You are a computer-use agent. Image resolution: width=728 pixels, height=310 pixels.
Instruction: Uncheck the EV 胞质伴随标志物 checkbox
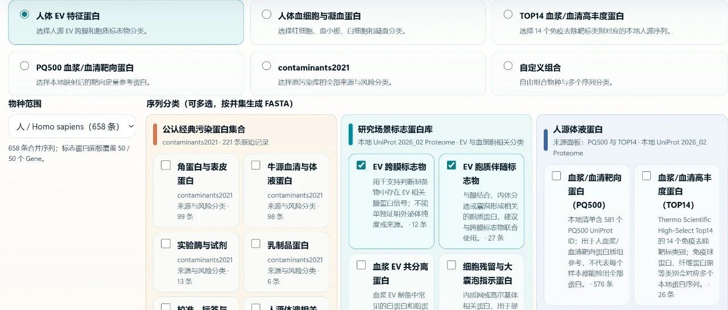(x=452, y=166)
